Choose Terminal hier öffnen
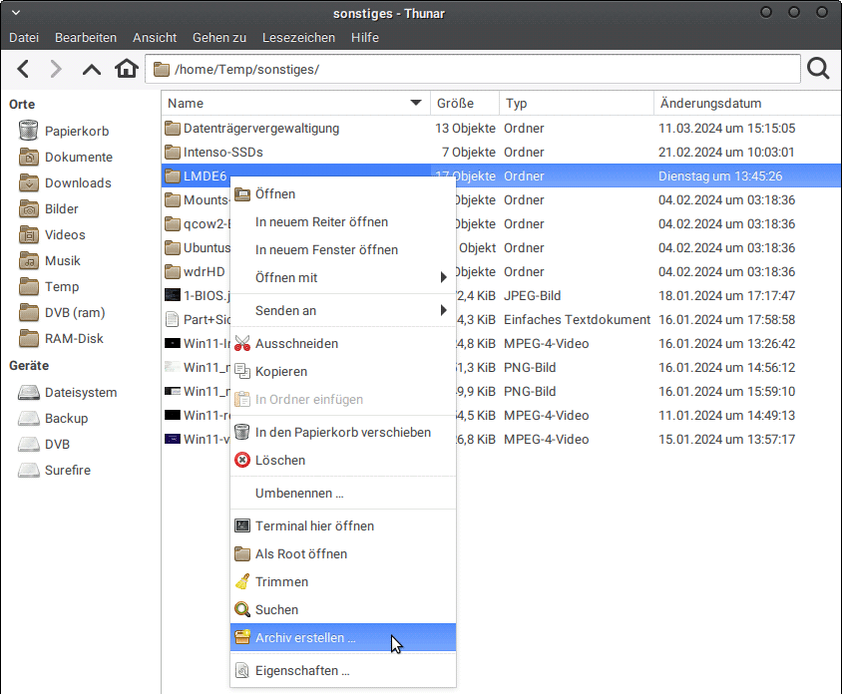This screenshot has width=842, height=694. click(x=342, y=526)
